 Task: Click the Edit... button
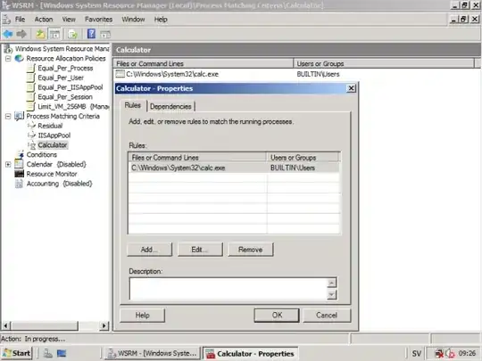pos(200,250)
